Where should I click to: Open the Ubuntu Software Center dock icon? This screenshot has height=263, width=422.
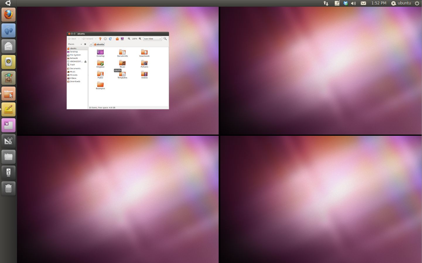[8, 78]
